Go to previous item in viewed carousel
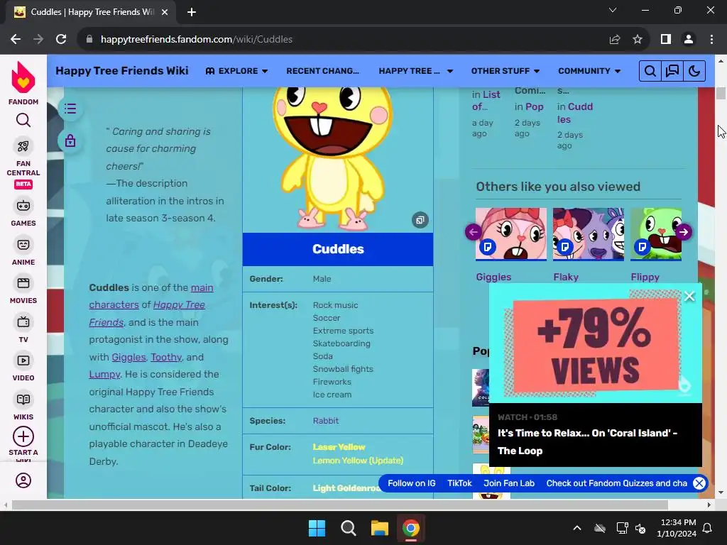Viewport: 727px width, 545px height. (474, 232)
